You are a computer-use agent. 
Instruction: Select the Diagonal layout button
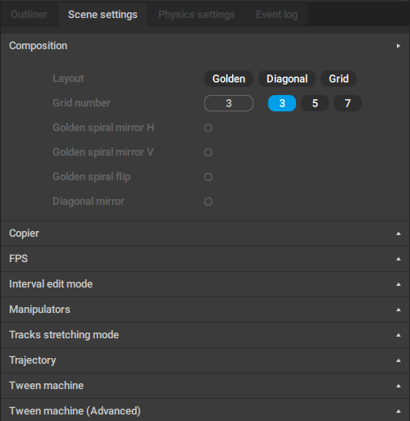(x=287, y=79)
